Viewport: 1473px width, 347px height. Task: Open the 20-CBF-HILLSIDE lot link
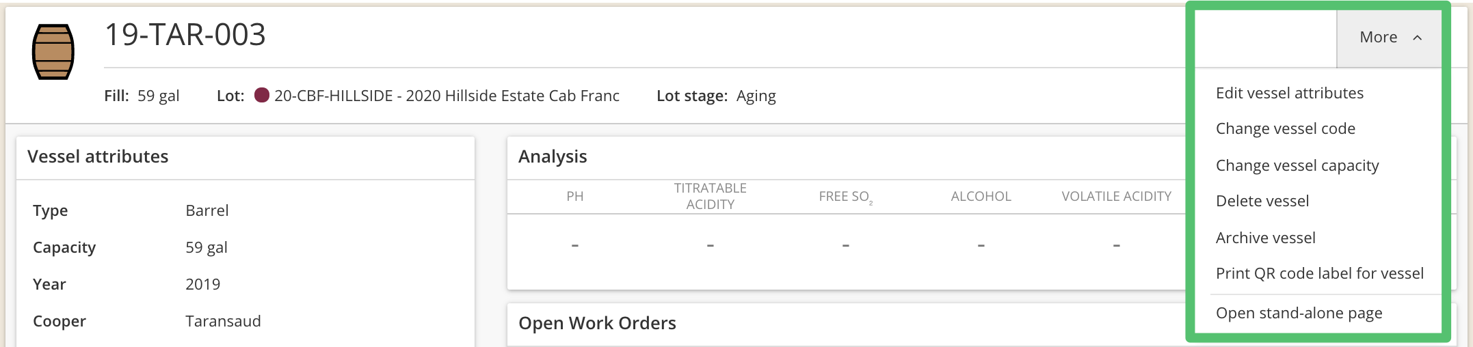[447, 96]
